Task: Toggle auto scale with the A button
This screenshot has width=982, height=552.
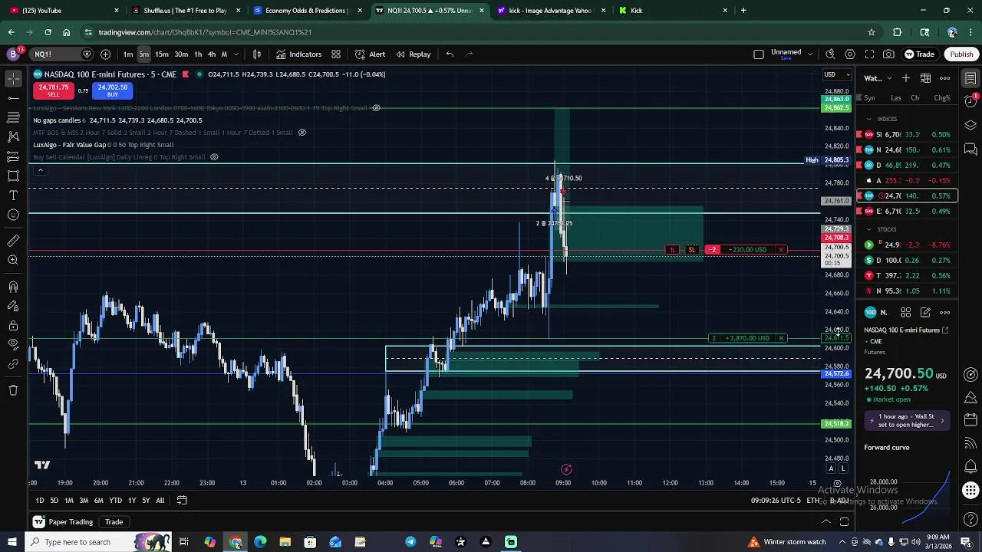Action: (831, 468)
